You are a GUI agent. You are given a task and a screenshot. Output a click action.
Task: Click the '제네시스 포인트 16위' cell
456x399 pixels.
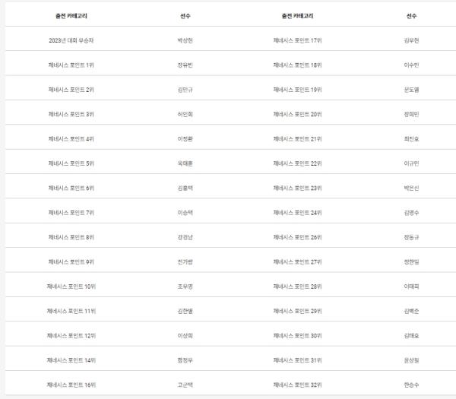[70, 385]
